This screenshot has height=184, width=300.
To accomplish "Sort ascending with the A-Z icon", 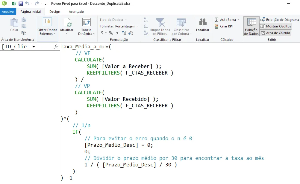I will click(x=146, y=19).
